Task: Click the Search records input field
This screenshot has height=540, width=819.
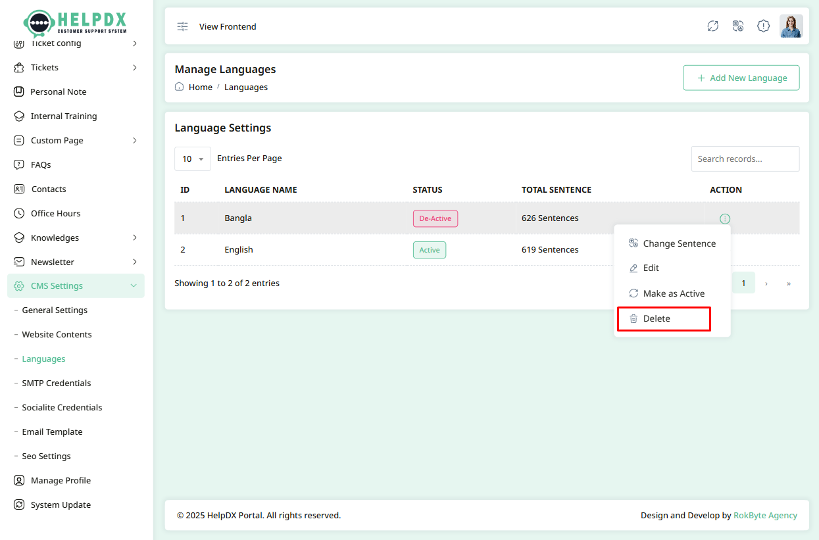Action: tap(745, 159)
